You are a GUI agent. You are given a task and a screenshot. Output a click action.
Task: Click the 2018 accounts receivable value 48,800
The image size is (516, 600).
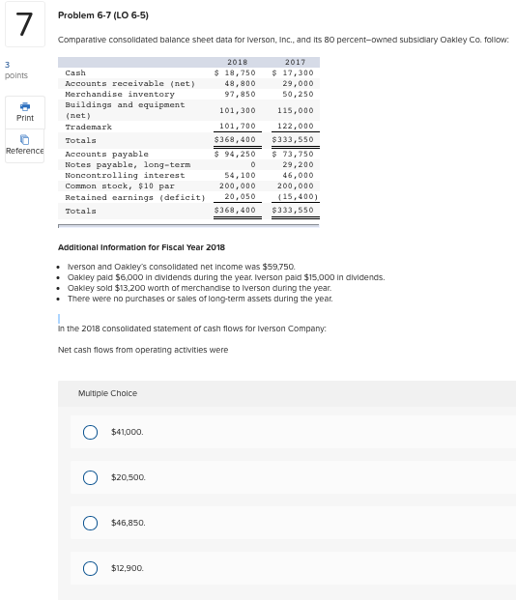tap(240, 83)
